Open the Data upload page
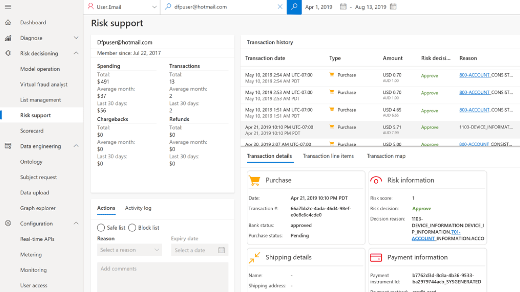The width and height of the screenshot is (520, 292). point(35,193)
